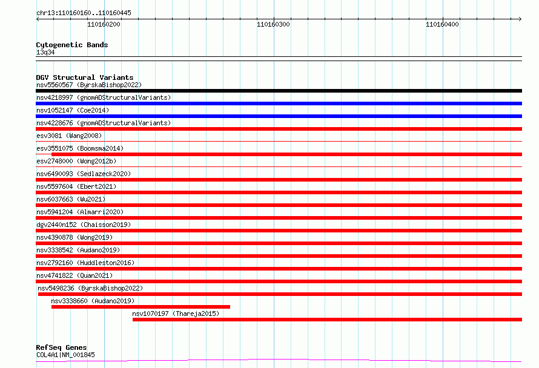Click the esv3551075 (Boomsma2014) label

point(80,148)
